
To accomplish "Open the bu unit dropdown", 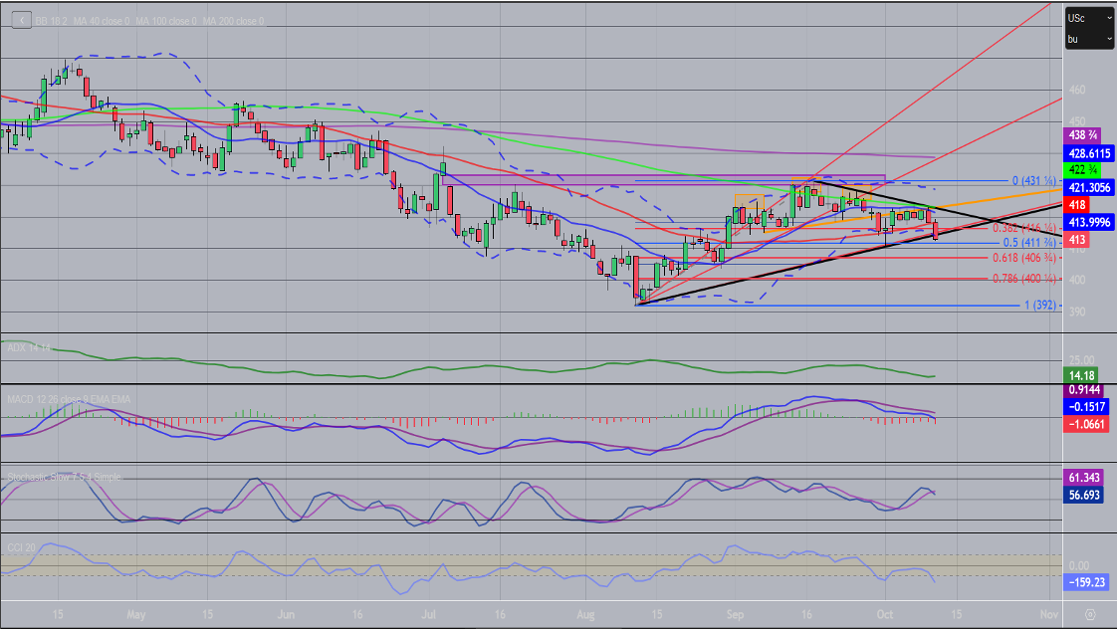I will [x=1087, y=39].
